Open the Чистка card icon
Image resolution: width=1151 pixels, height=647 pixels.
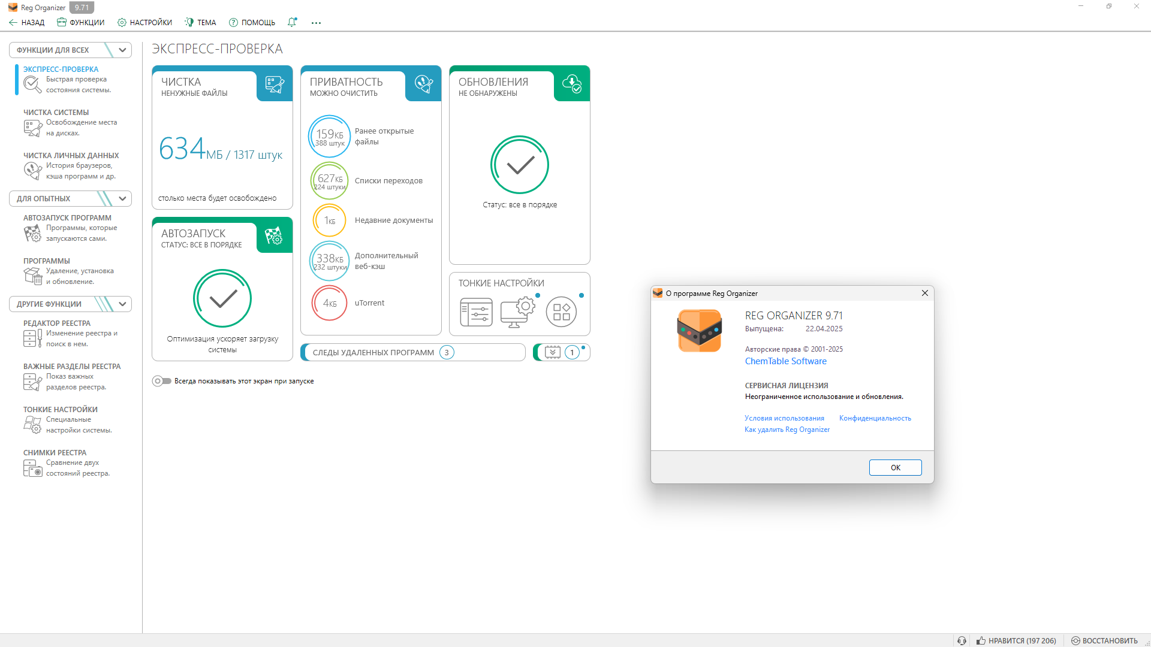(275, 85)
